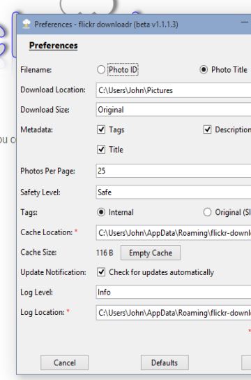Click the Empty Cache button
251x380 pixels.
point(151,253)
